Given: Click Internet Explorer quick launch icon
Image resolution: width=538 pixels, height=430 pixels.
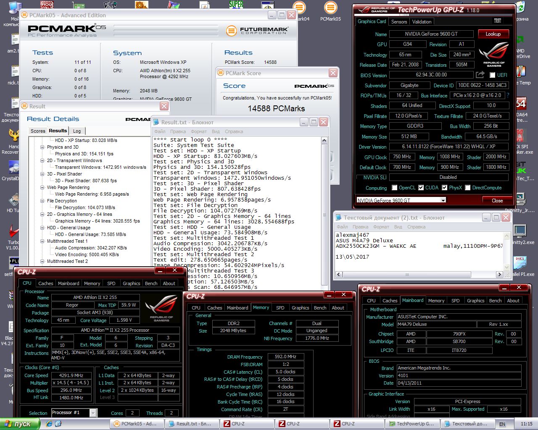Looking at the screenshot, I should [x=50, y=424].
